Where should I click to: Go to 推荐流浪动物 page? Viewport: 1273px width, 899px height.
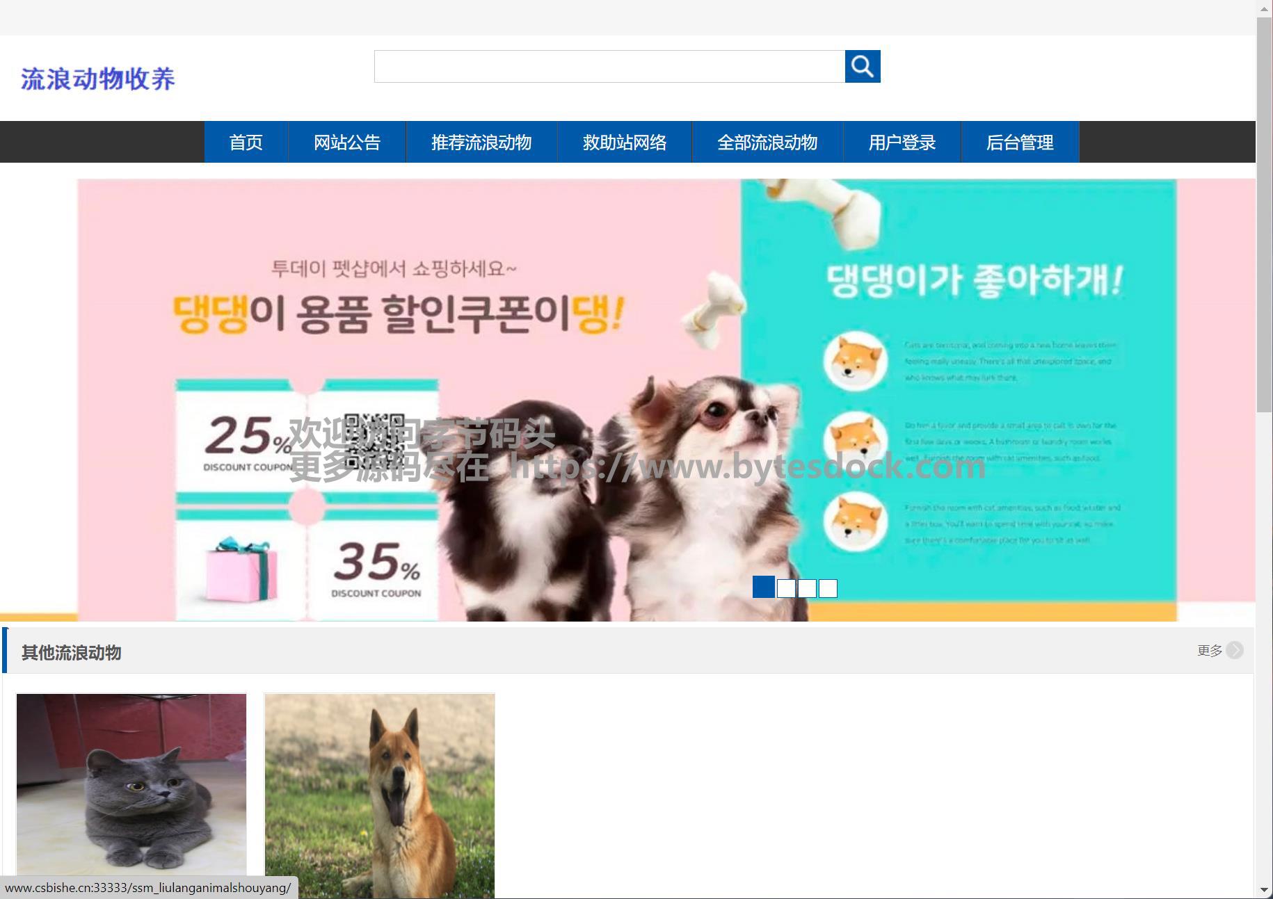coord(481,142)
